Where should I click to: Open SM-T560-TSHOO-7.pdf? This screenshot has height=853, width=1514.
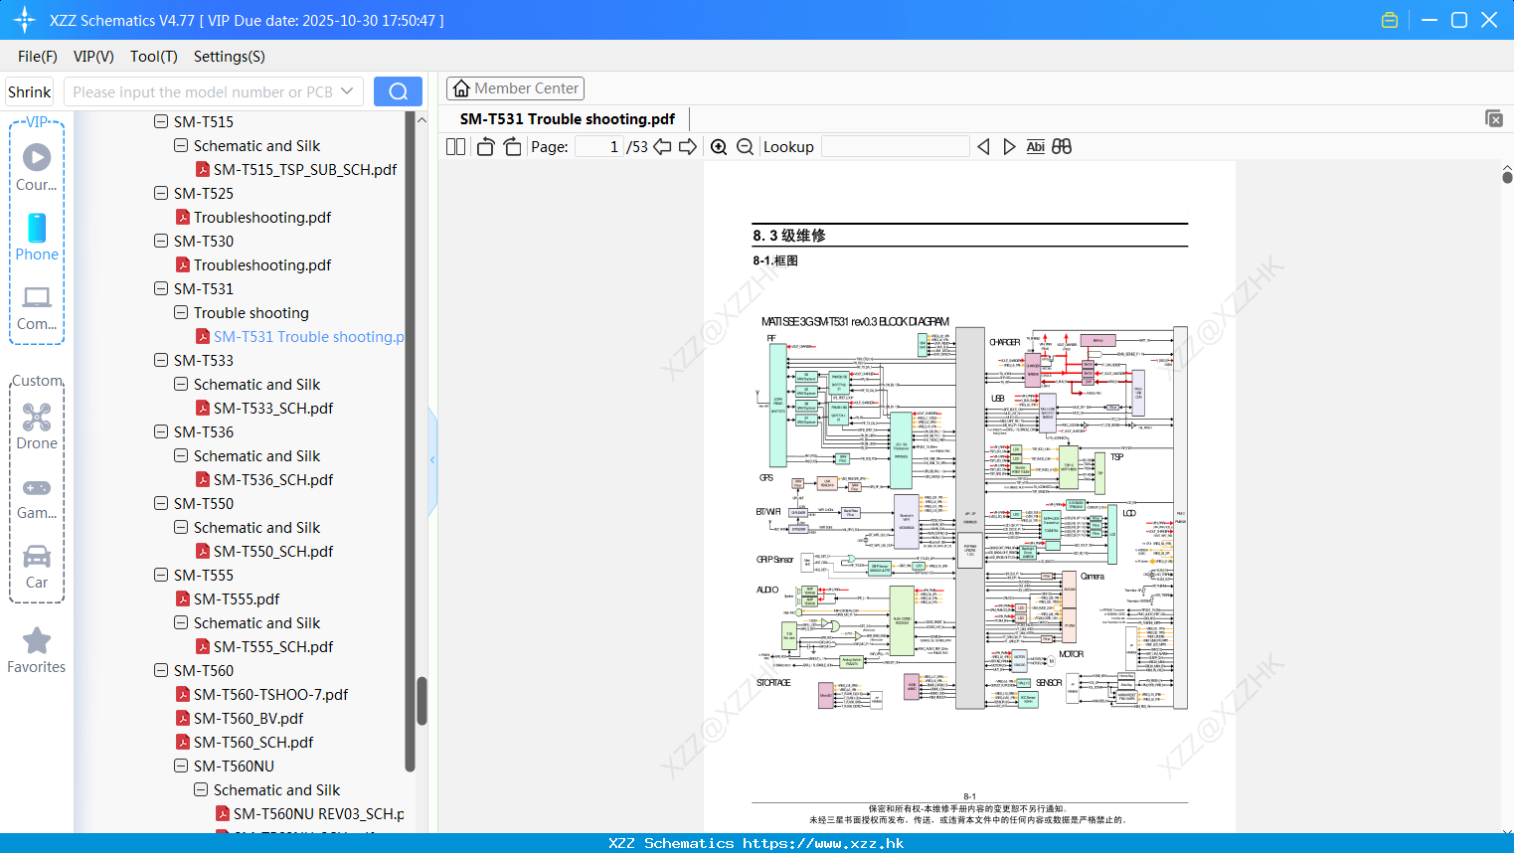[x=260, y=695]
